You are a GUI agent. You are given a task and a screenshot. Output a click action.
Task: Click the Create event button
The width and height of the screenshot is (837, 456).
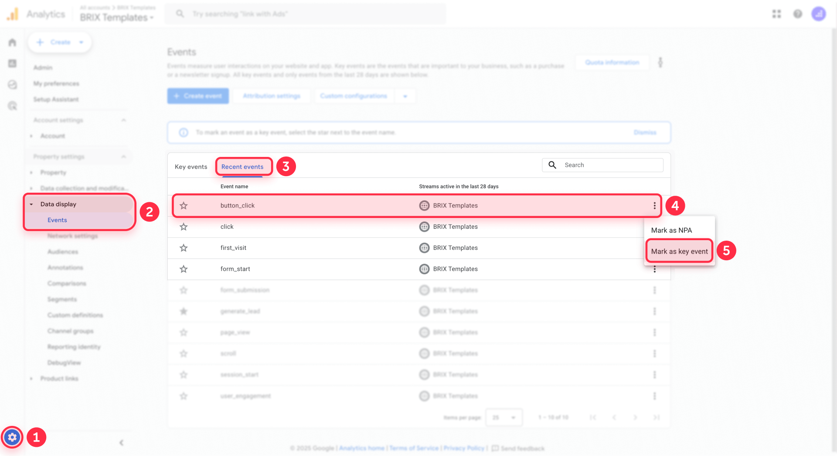(197, 96)
